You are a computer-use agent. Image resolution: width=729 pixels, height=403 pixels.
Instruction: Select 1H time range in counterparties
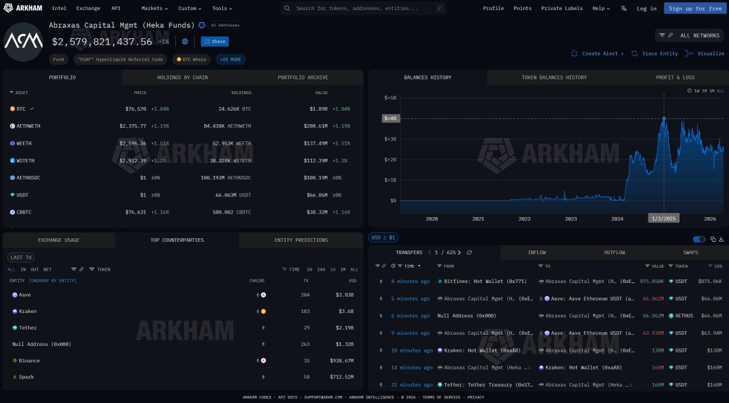[309, 269]
